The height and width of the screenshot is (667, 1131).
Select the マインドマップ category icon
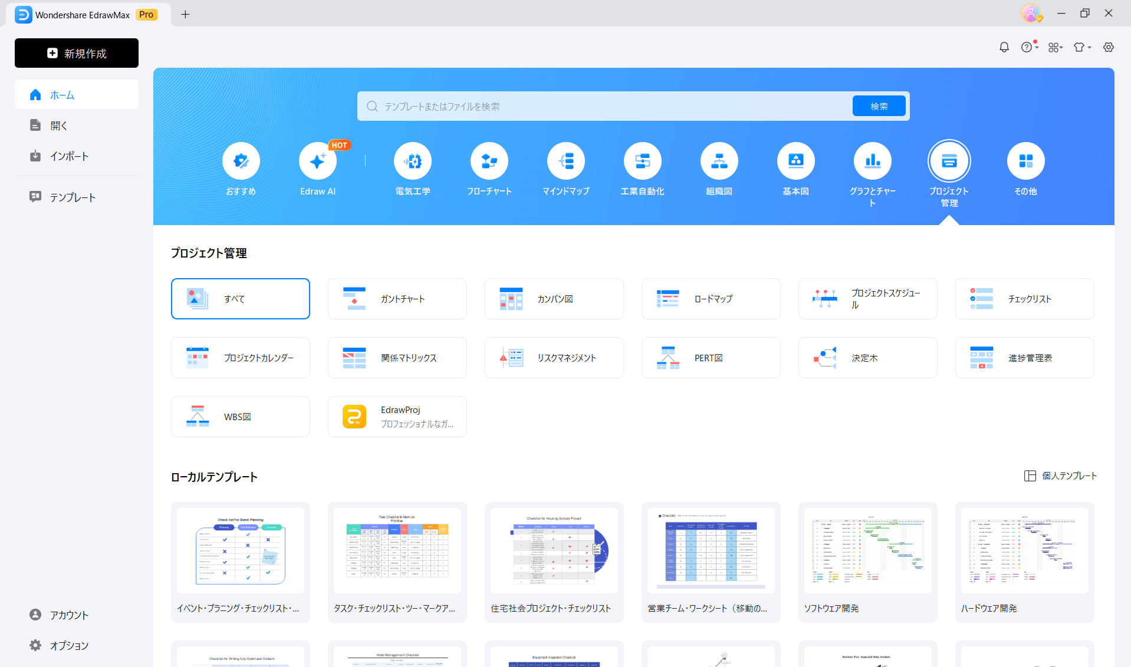click(566, 161)
